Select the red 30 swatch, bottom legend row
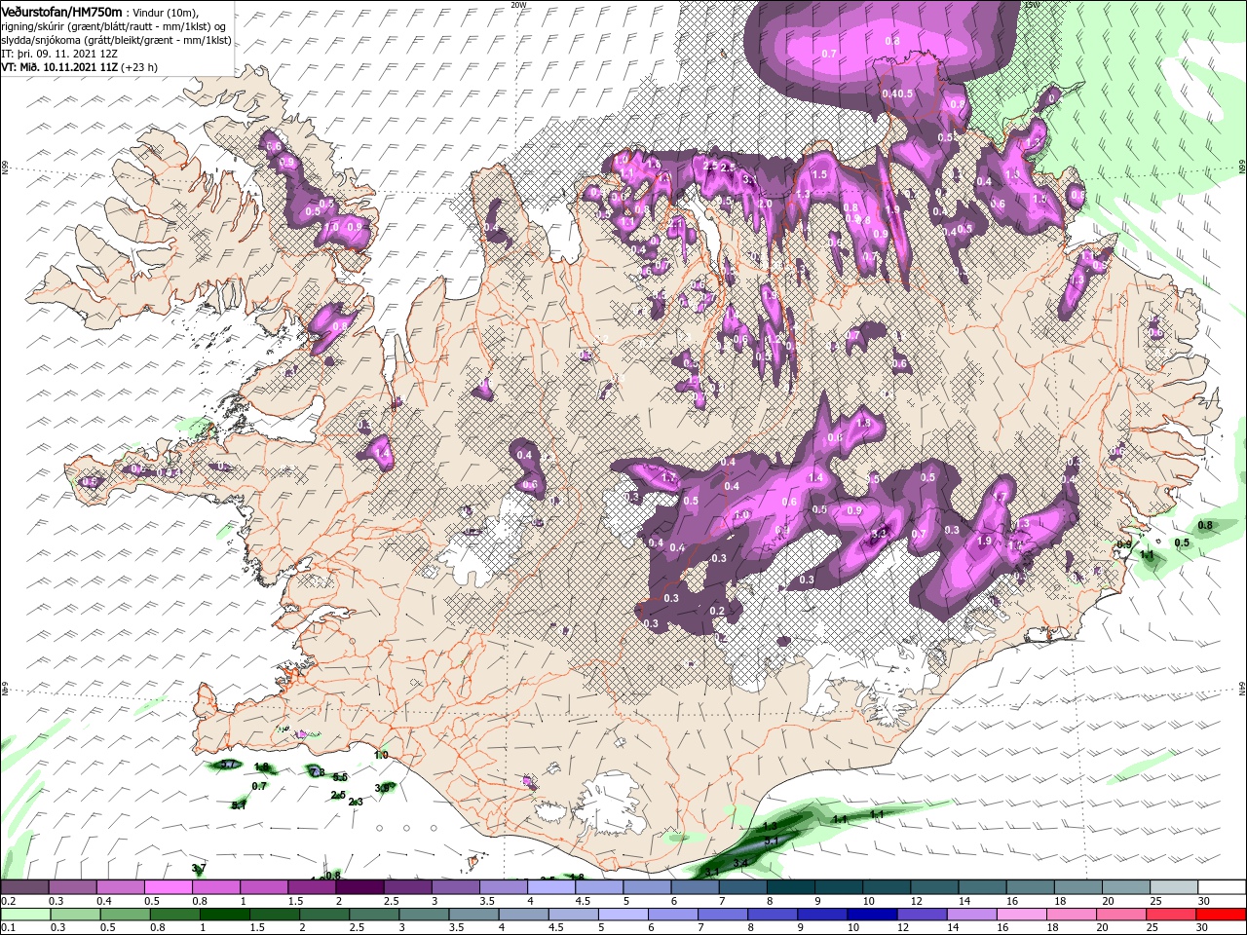The width and height of the screenshot is (1247, 935). tap(1222, 915)
